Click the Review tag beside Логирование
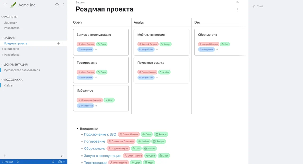Image resolution: width=303 pixels, height=164 pixels. coord(143,141)
